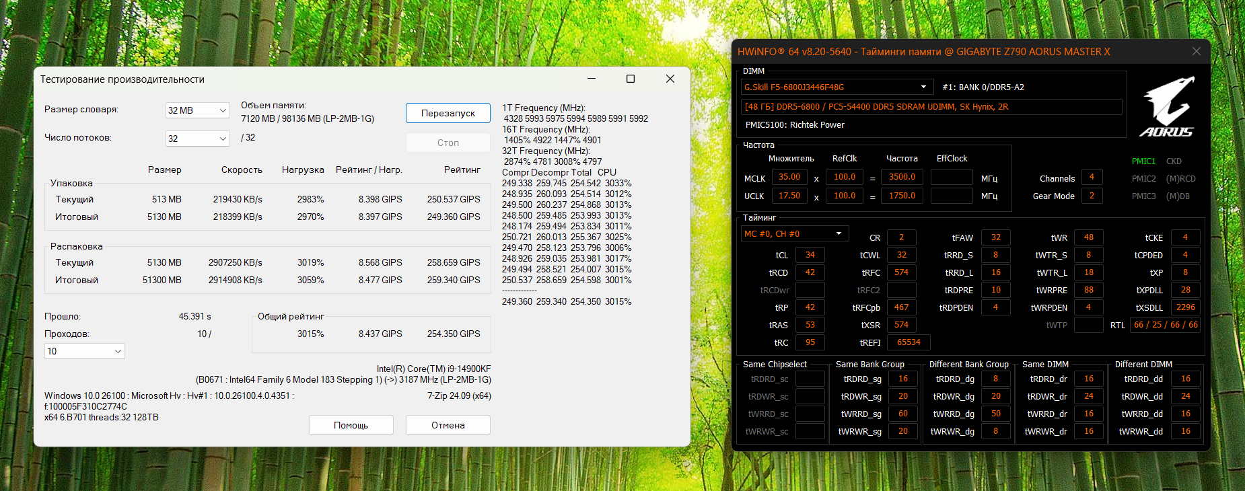Click the MCLK multiplier value 35.00
The image size is (1245, 491).
tap(789, 177)
